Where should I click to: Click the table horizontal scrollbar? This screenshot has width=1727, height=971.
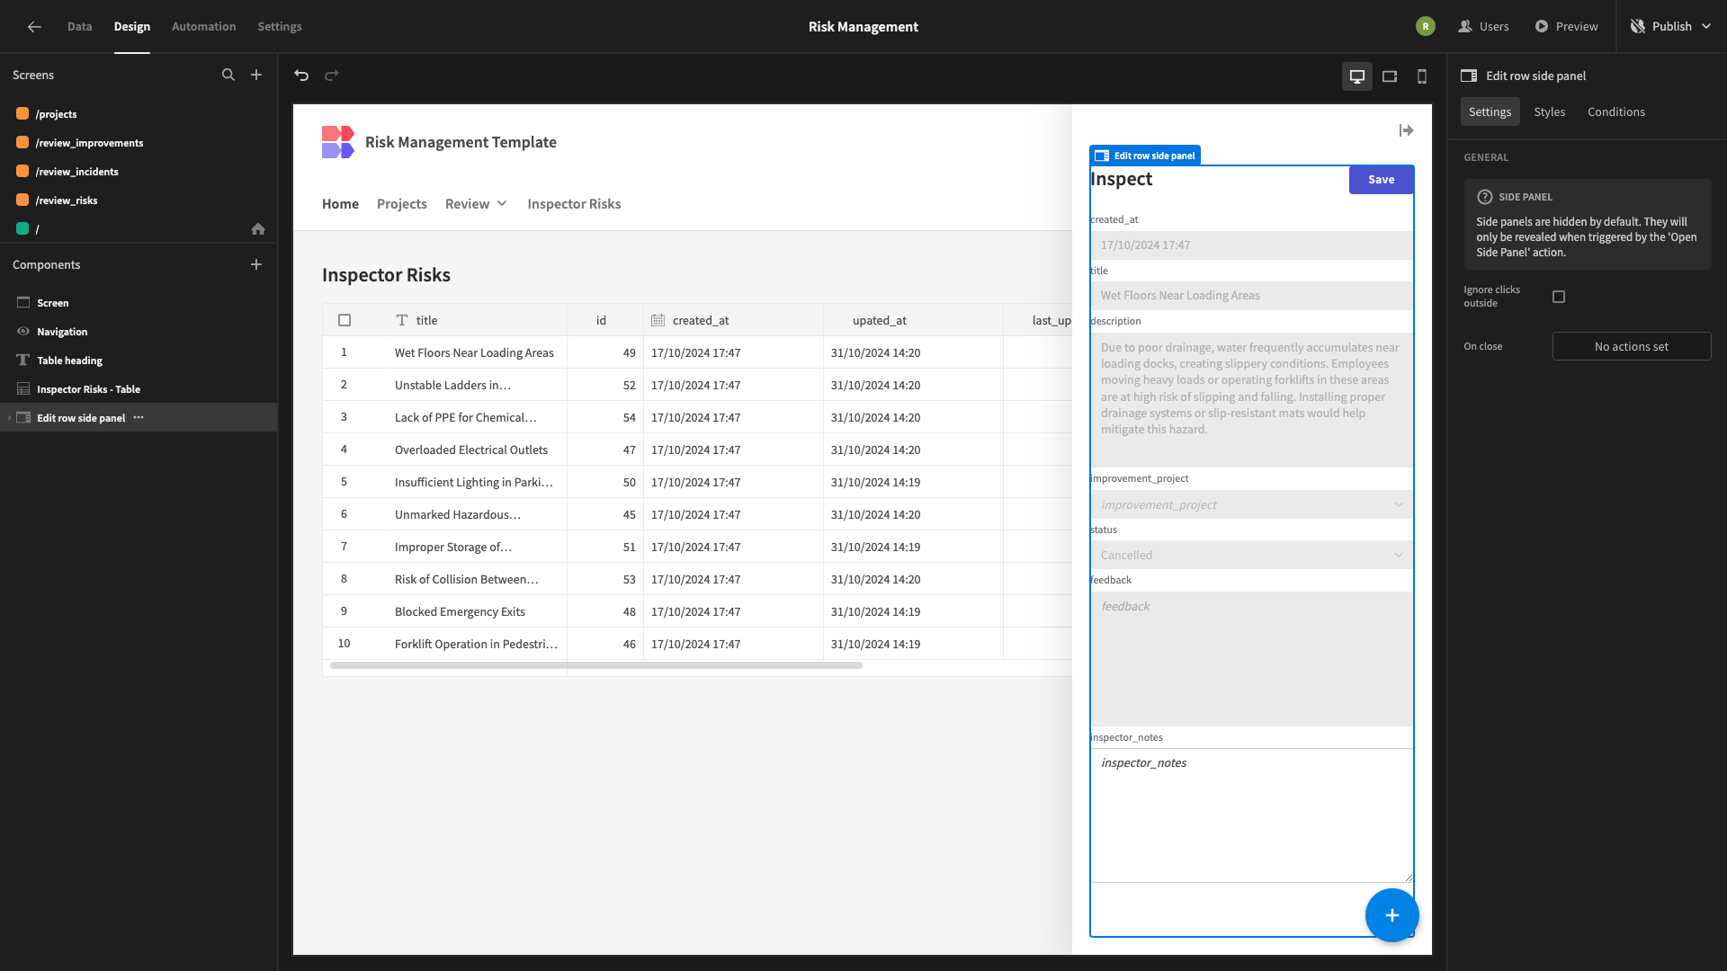pyautogui.click(x=596, y=666)
